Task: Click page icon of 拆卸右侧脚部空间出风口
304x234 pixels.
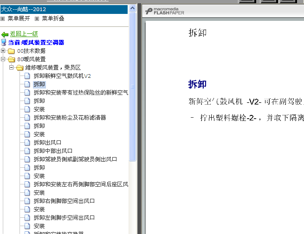Action: [27, 201]
